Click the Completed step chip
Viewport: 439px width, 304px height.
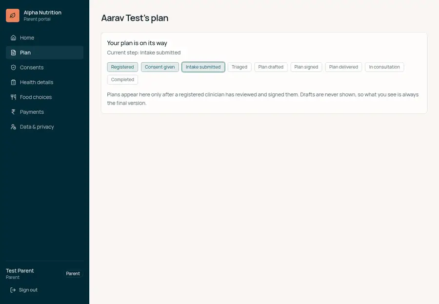(122, 80)
